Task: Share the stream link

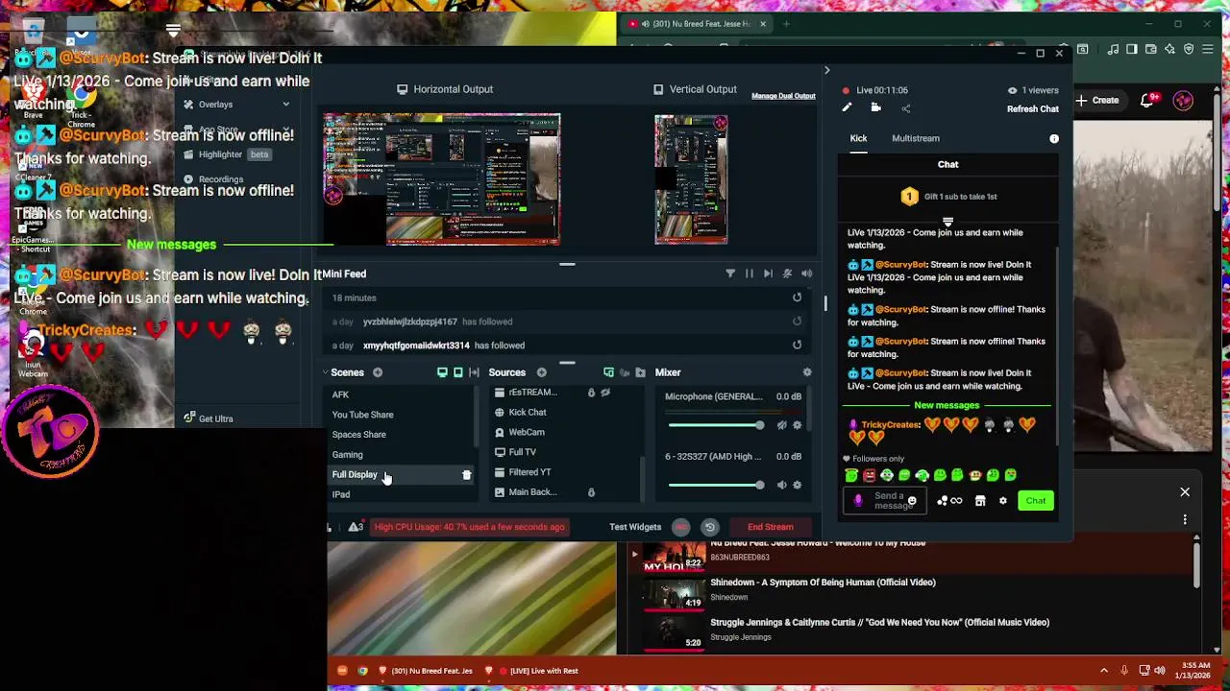Action: (905, 108)
